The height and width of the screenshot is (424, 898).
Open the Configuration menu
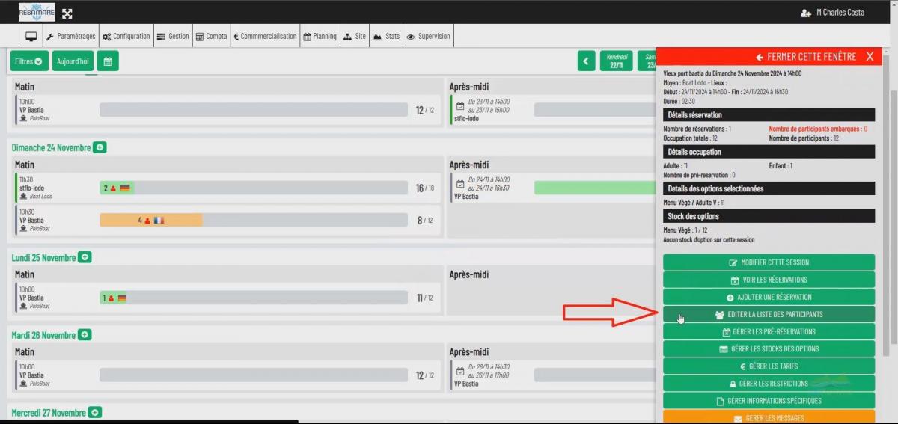click(x=126, y=36)
